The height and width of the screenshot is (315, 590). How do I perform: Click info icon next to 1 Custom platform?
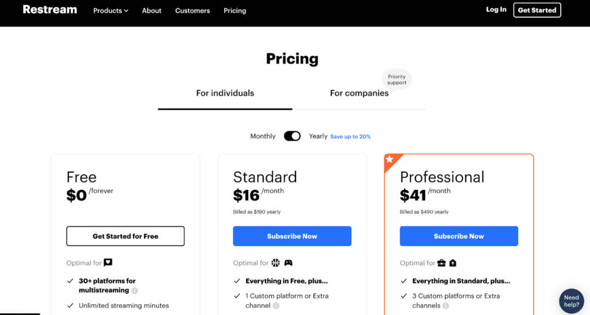coord(276,306)
